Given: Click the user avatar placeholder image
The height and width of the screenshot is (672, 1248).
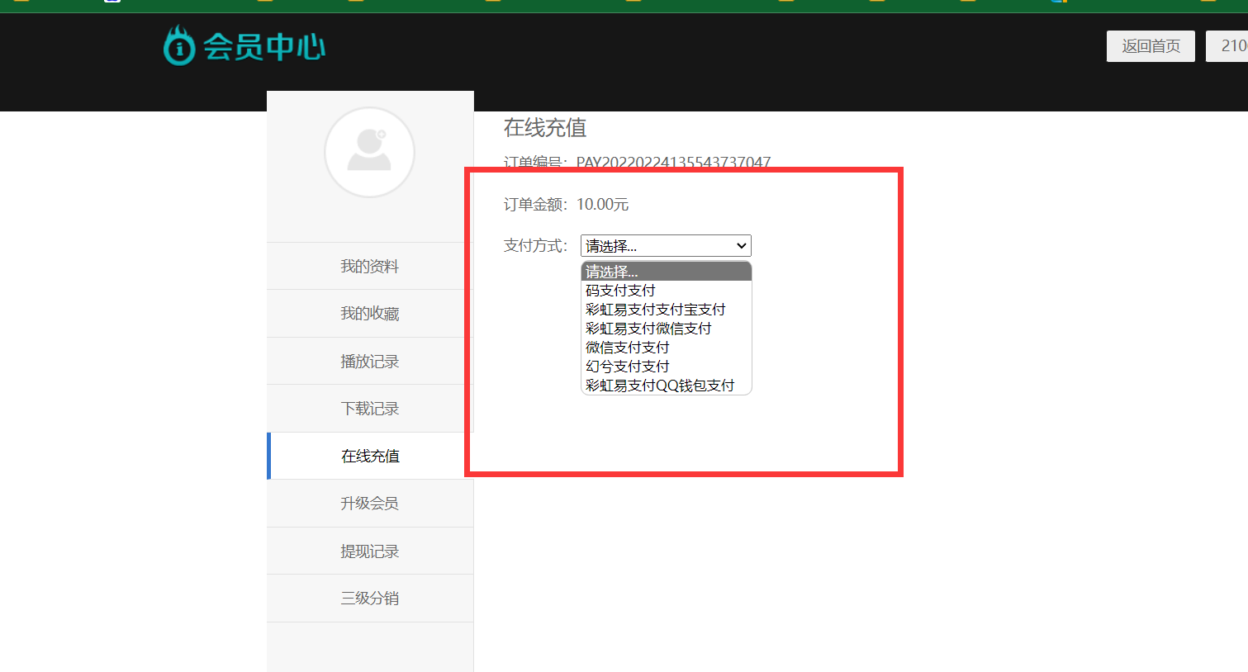Looking at the screenshot, I should (x=369, y=152).
